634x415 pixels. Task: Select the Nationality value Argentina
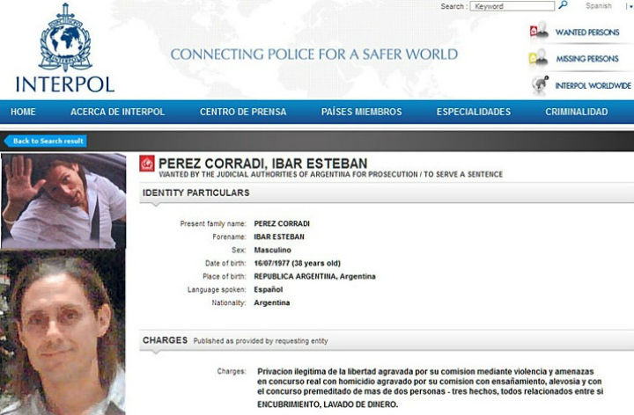pyautogui.click(x=272, y=302)
